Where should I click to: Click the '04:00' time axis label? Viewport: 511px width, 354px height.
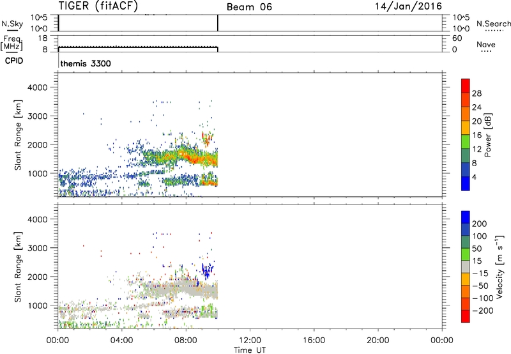[121, 341]
